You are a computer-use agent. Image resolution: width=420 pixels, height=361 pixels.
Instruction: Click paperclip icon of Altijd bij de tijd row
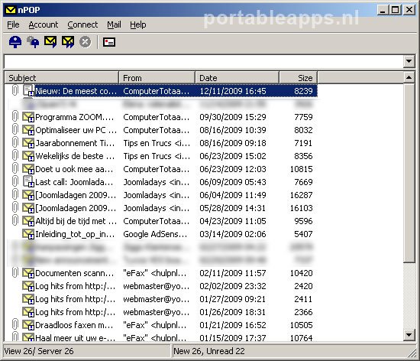pyautogui.click(x=15, y=220)
